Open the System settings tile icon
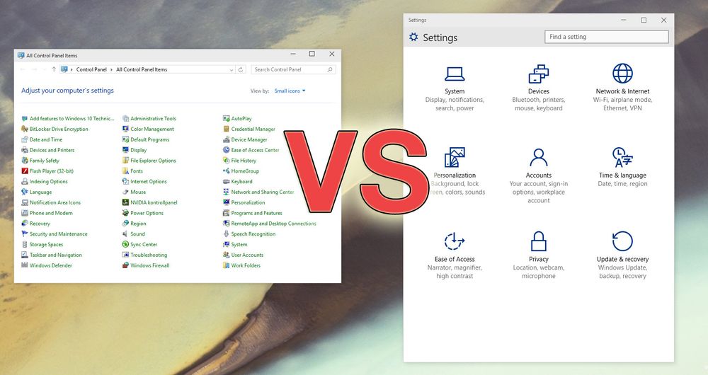This screenshot has height=375, width=708. tap(455, 74)
